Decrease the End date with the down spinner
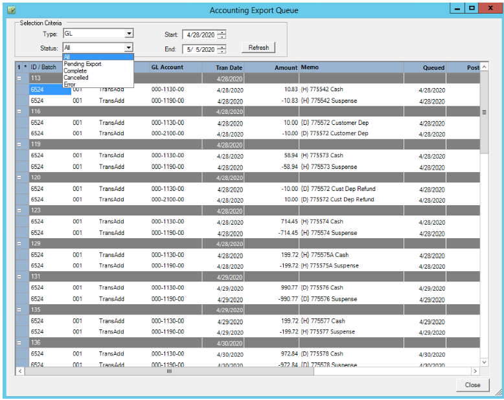 222,51
